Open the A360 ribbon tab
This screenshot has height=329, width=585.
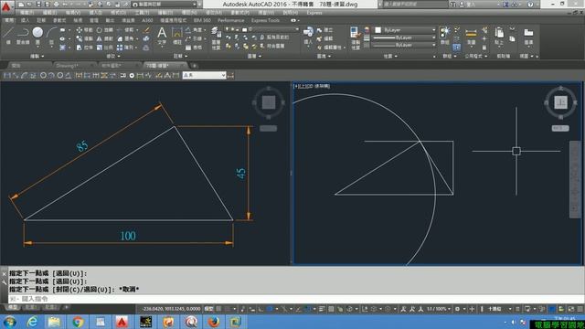[x=147, y=20]
